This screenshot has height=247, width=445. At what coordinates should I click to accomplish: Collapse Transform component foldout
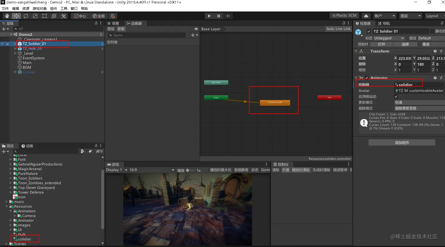tap(356, 51)
